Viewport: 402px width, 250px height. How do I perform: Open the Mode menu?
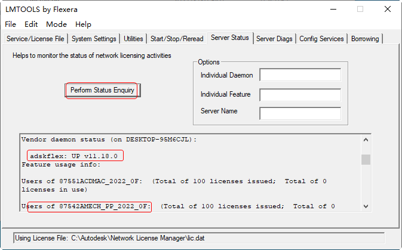(x=56, y=24)
